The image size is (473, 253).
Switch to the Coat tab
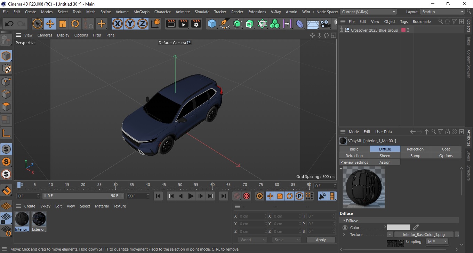446,149
